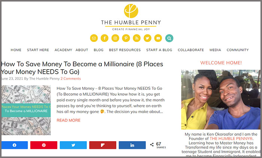Pin the post with the Pinterest button
Screen dimensions: 262x158
[x=44, y=145]
